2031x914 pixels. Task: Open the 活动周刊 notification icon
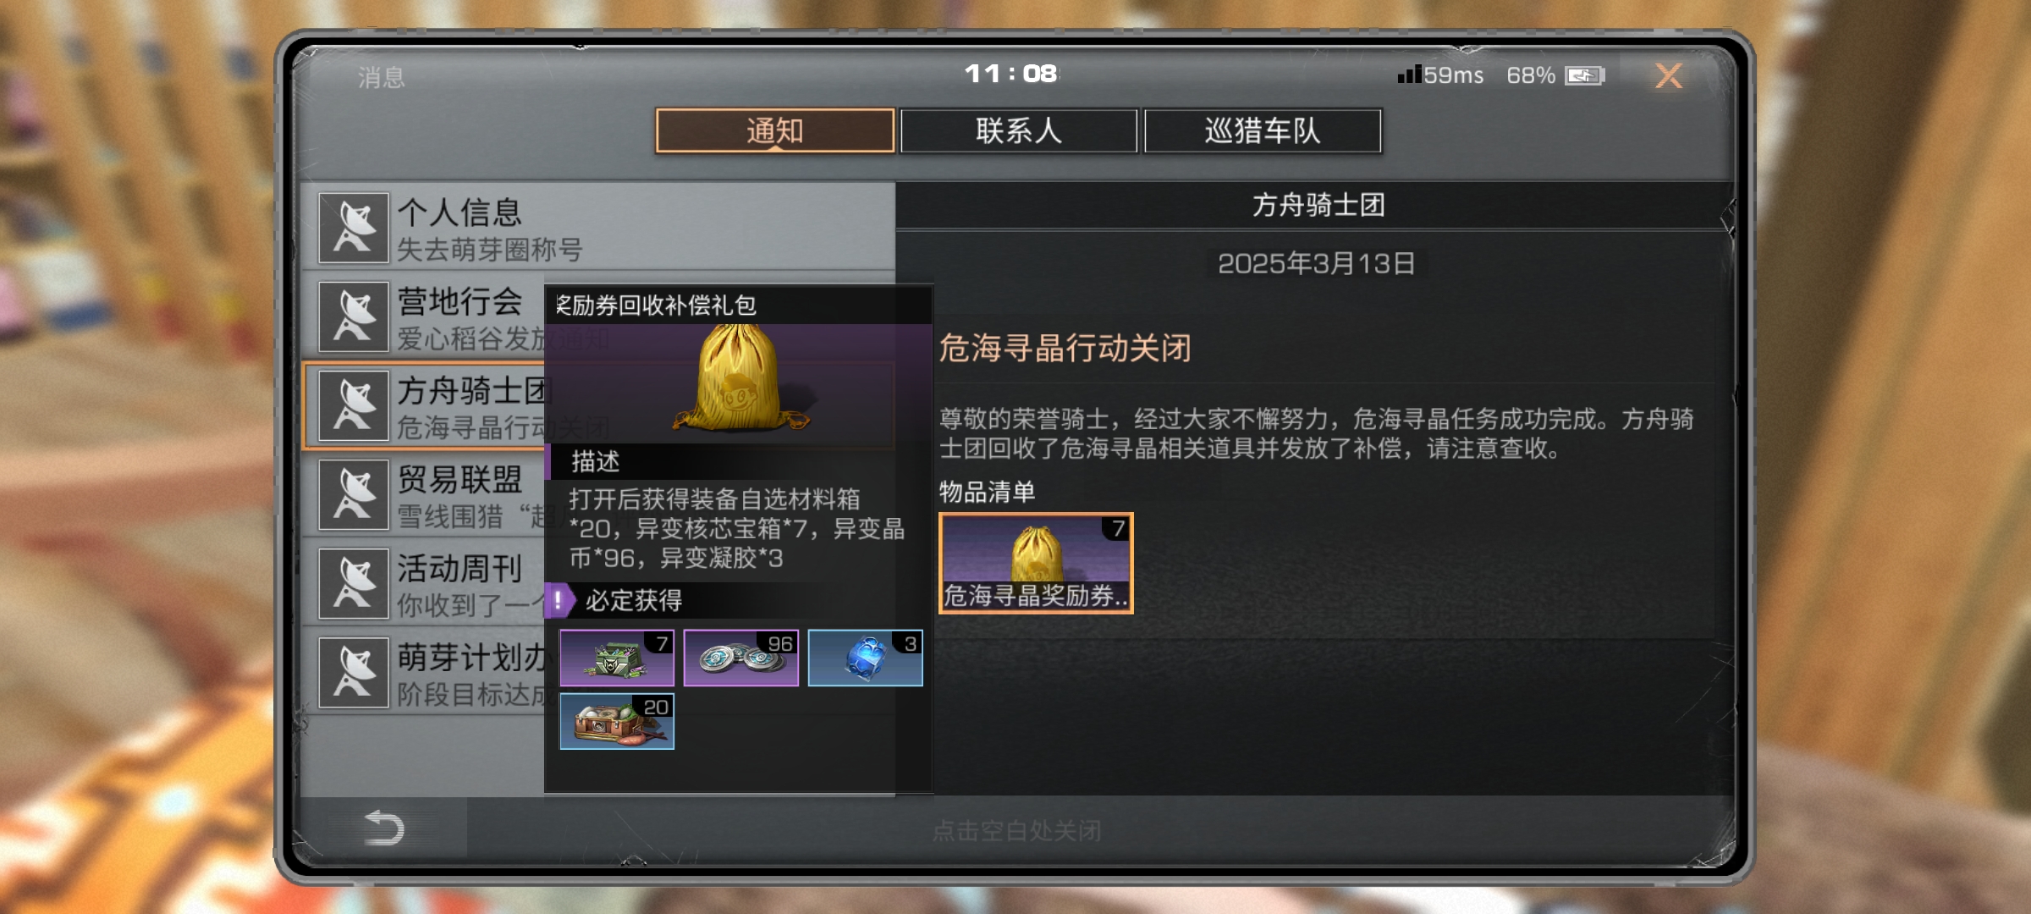pos(354,584)
